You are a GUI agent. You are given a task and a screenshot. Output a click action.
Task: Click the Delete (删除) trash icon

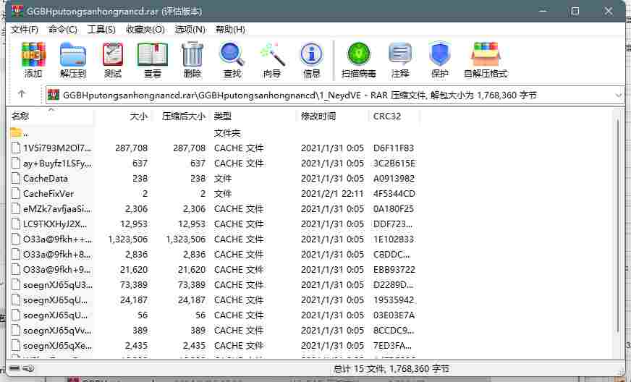click(x=192, y=54)
